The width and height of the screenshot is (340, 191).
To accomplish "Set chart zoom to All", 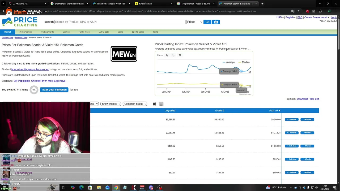I will point(180,55).
